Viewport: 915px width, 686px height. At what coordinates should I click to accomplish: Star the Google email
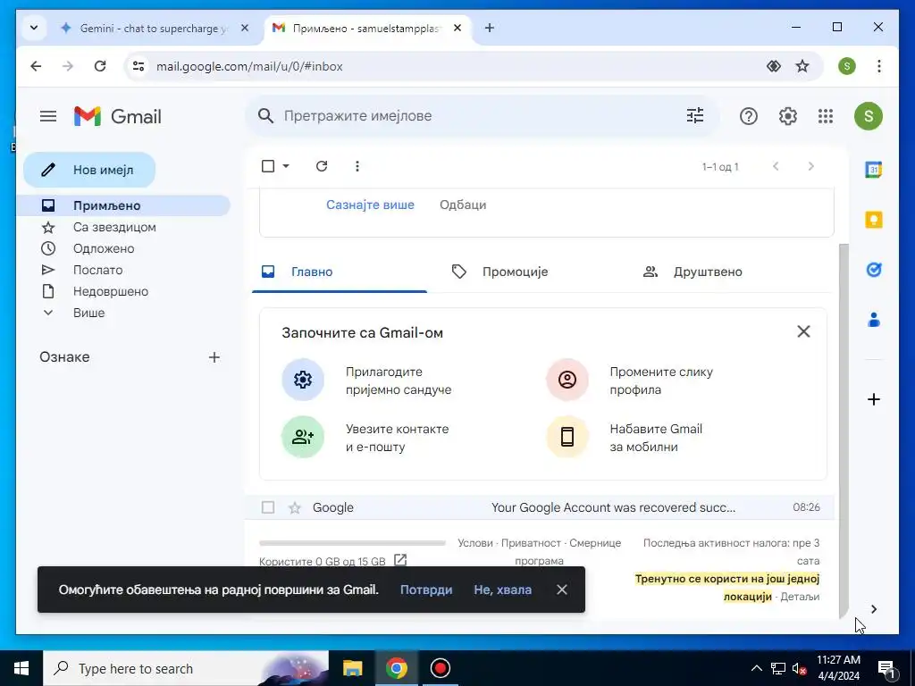pyautogui.click(x=295, y=507)
